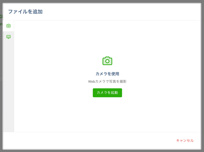Click the Webカメラで写真を撮影 description
This screenshot has height=152, width=204.
point(107,81)
